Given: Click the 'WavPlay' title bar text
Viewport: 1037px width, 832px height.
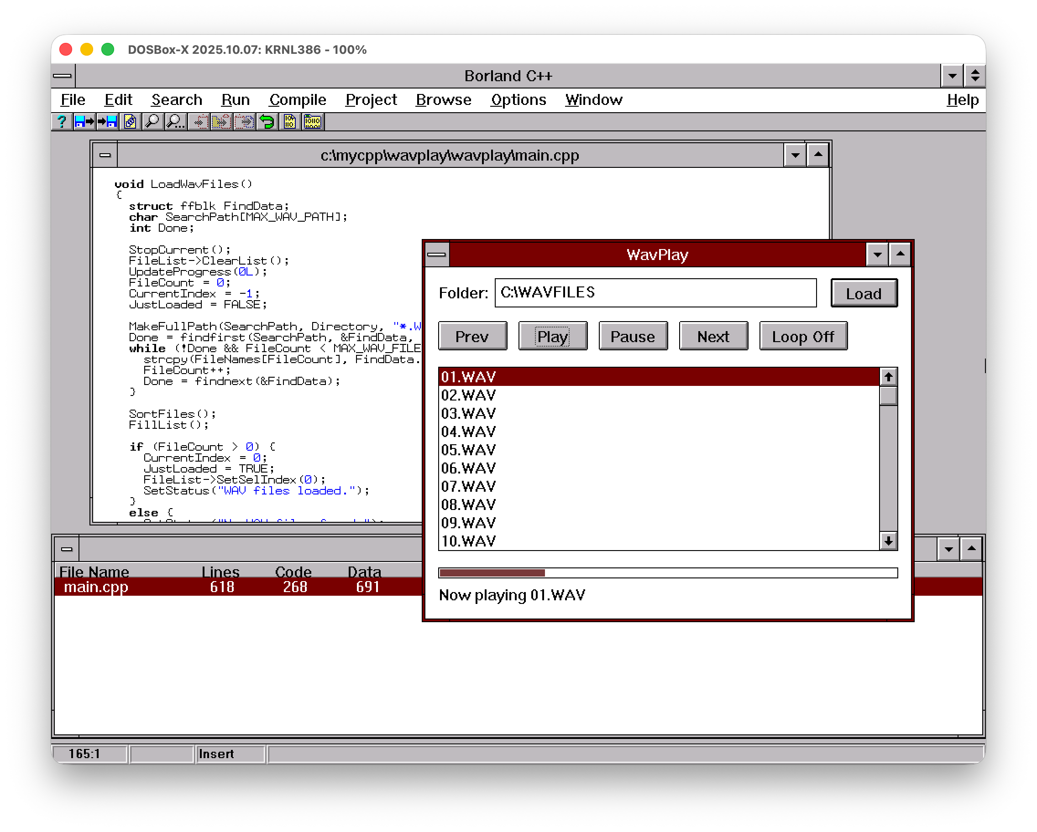Looking at the screenshot, I should pyautogui.click(x=657, y=255).
